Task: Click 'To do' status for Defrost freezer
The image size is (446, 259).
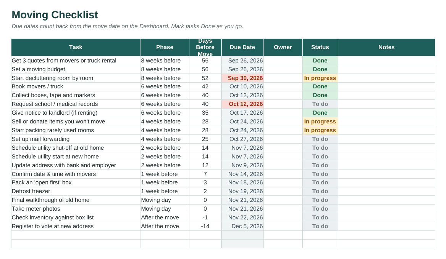Action: (320, 192)
